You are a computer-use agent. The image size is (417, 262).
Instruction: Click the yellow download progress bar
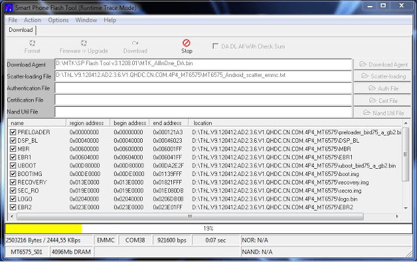point(44,229)
